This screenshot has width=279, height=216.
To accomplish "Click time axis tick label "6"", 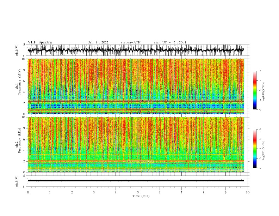I will (160, 192).
